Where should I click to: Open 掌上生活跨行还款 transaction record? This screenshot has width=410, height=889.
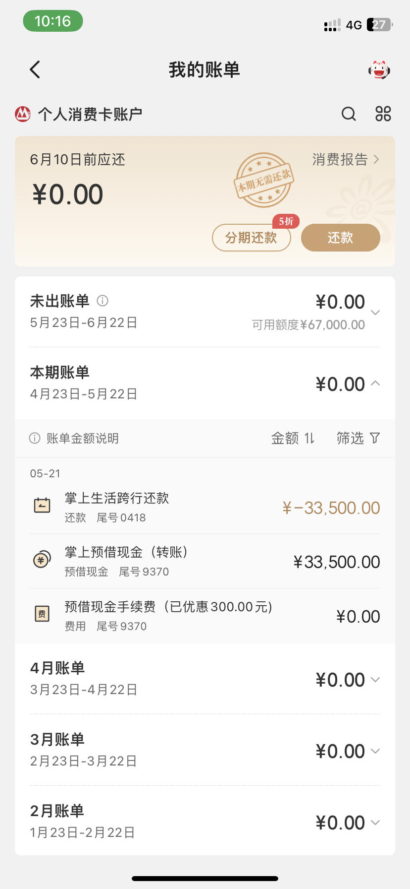205,507
